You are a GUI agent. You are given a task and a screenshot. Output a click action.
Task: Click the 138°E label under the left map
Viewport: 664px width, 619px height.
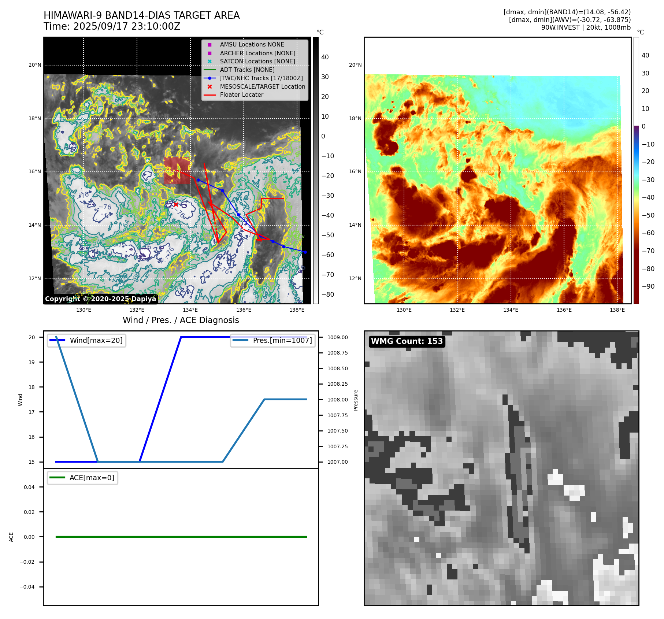(x=297, y=310)
